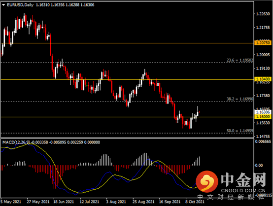Click the 50.0 = 1.14959 Fibonacci label
Screen dimensions: 273x206
click(x=240, y=131)
